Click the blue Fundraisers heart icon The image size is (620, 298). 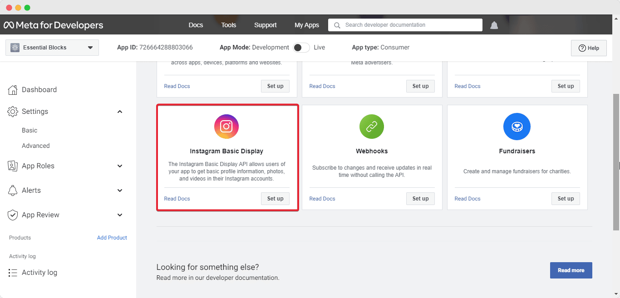[x=517, y=127]
